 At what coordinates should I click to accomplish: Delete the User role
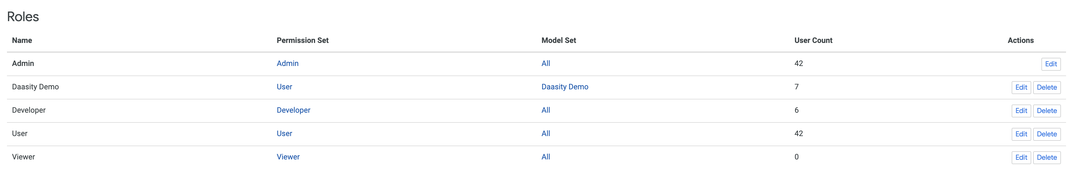(x=1046, y=134)
